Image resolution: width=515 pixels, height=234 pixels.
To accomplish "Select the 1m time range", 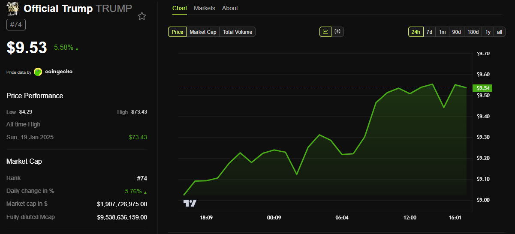I will point(442,32).
